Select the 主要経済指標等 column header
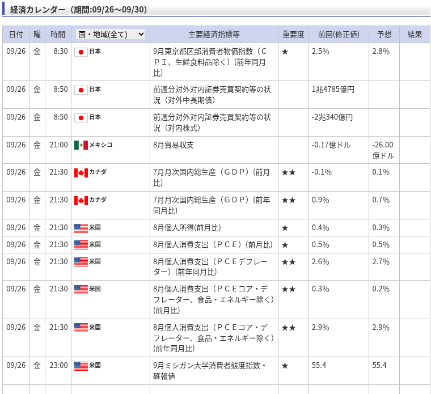Viewport: 431px width, 394px height. (214, 34)
